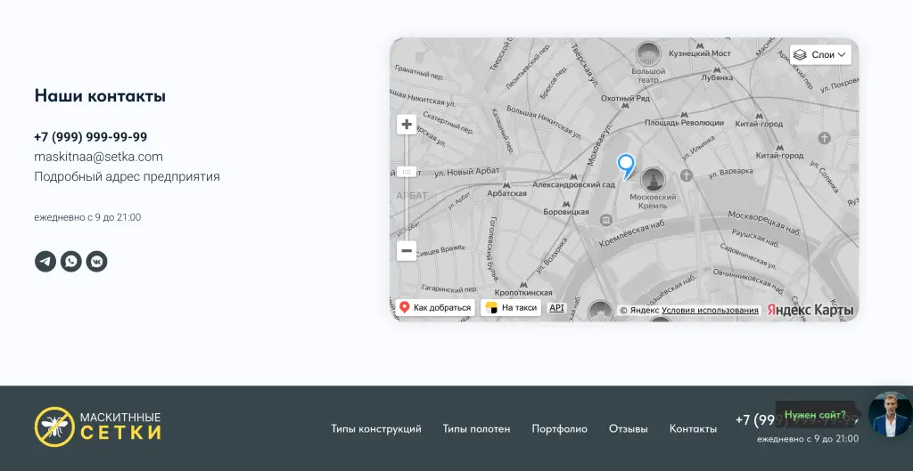Click the Наши контакты heading
The image size is (913, 471).
point(100,96)
